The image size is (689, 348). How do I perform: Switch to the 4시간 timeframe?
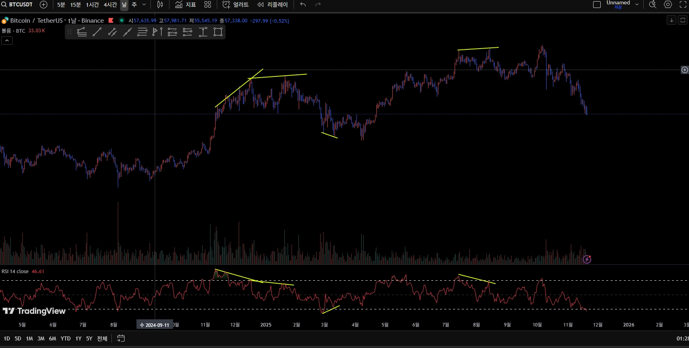(x=110, y=5)
